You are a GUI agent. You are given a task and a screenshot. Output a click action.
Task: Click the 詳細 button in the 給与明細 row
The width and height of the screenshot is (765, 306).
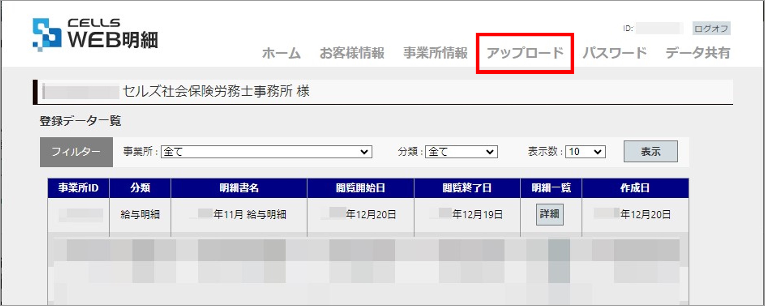[x=549, y=214]
